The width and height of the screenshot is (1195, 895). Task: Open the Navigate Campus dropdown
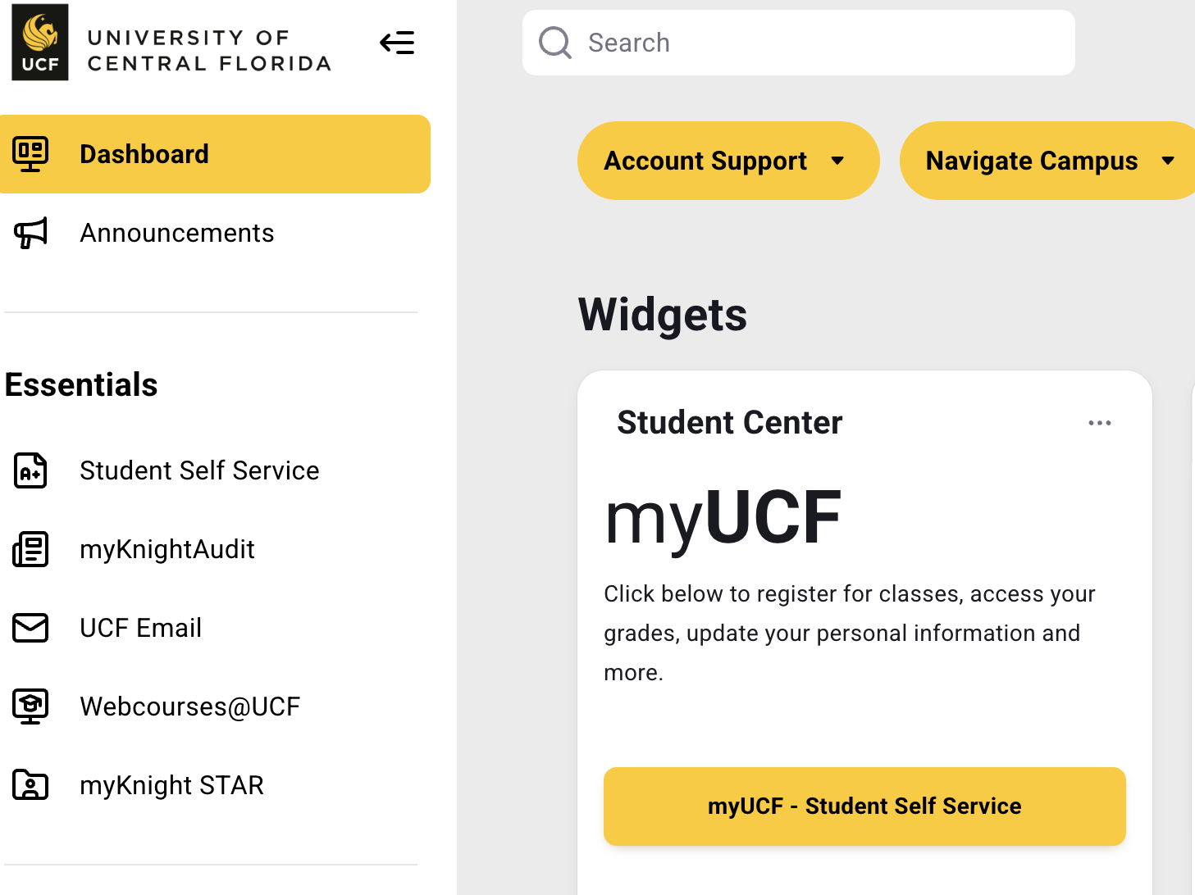(1047, 161)
